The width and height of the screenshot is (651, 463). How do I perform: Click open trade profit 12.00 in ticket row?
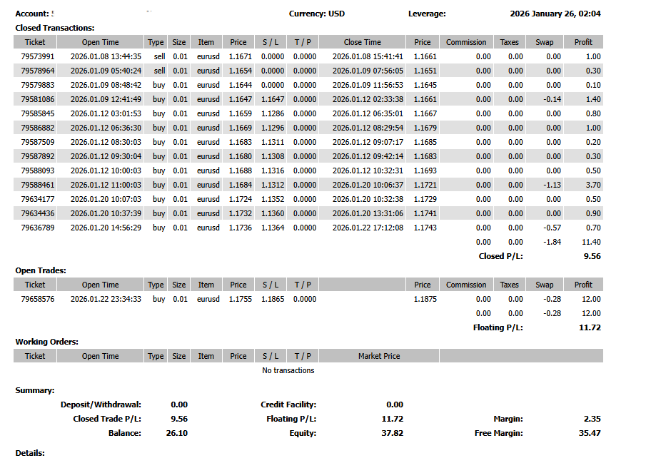coord(591,299)
